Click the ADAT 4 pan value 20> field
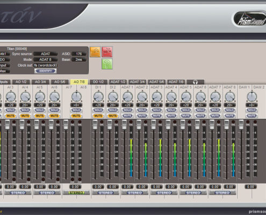Viewport: 266px width, 215px height. pos(171,105)
